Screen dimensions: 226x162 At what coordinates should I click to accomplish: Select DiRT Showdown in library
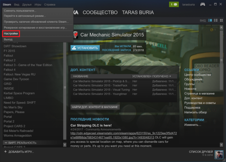[15, 46]
